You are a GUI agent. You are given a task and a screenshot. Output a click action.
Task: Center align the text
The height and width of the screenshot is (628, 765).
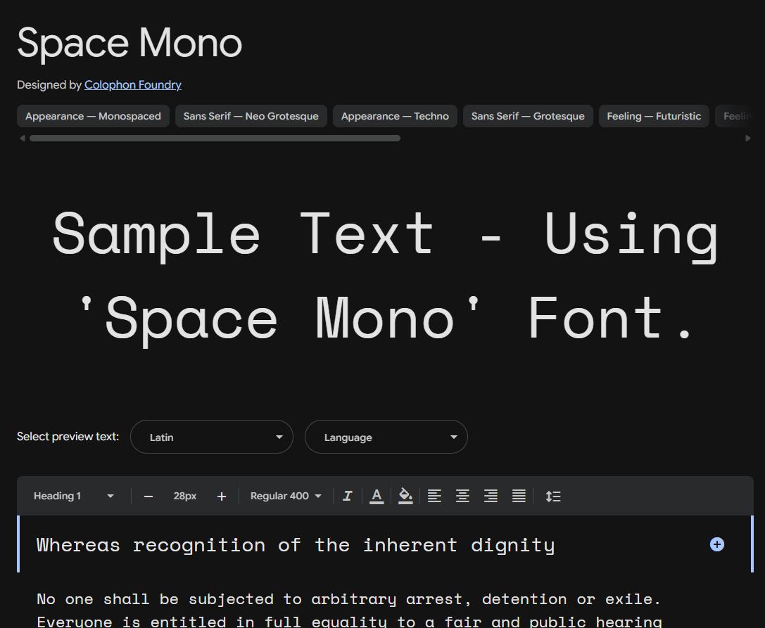(462, 496)
